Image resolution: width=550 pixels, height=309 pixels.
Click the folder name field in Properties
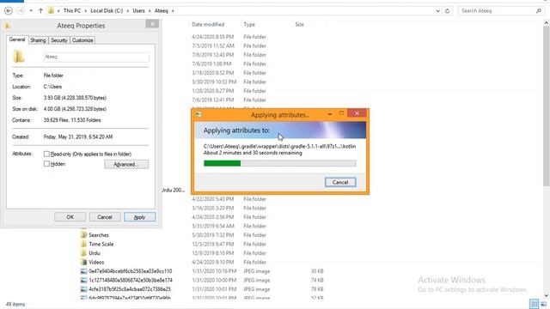click(x=96, y=57)
